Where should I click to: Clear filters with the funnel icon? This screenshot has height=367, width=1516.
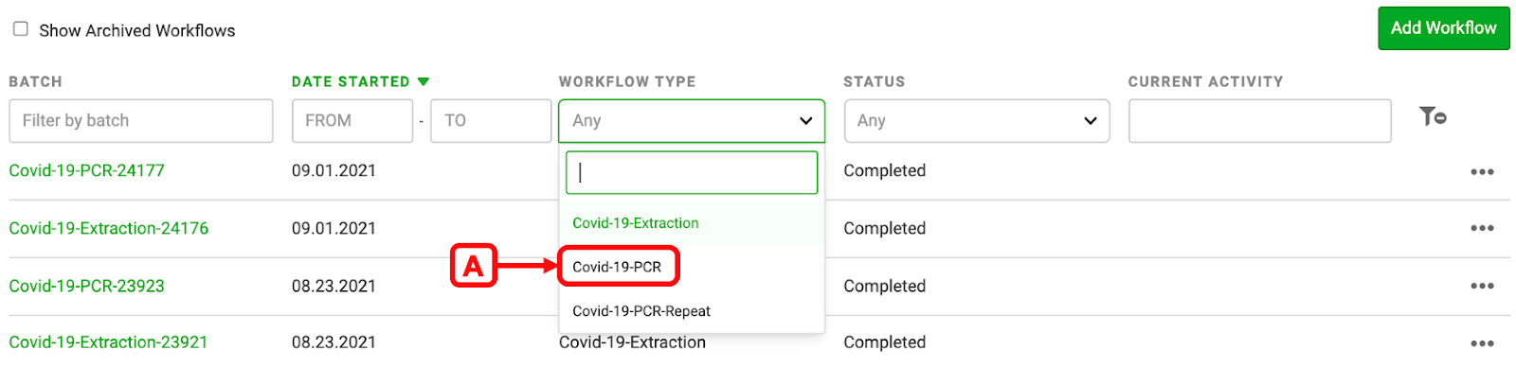pos(1433,116)
